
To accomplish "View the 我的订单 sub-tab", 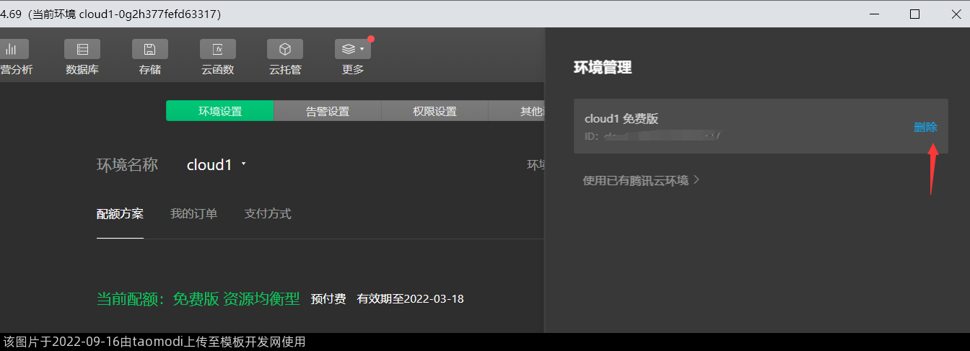I will point(193,214).
